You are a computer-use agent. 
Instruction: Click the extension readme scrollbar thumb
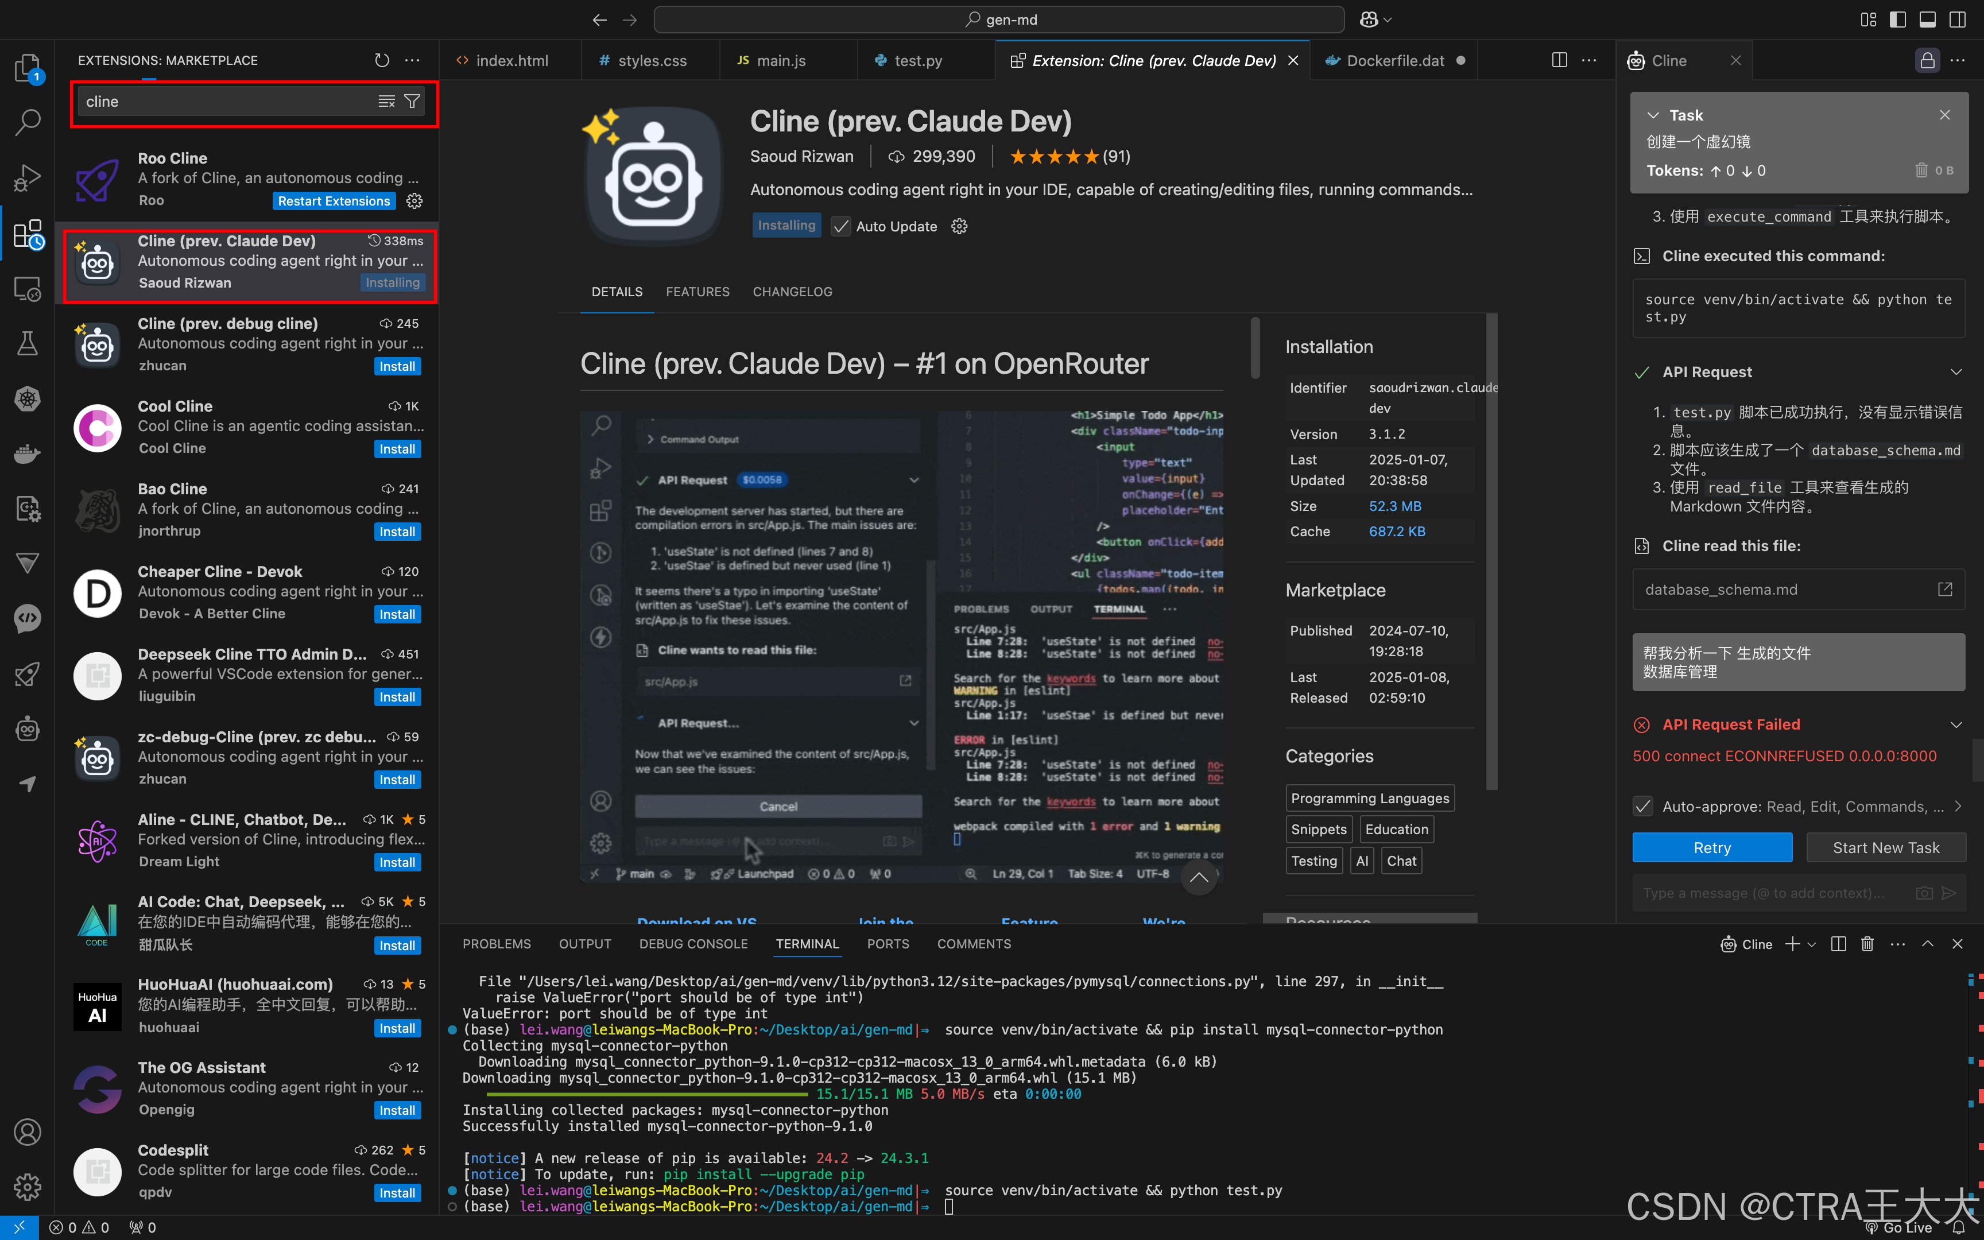click(x=1254, y=348)
